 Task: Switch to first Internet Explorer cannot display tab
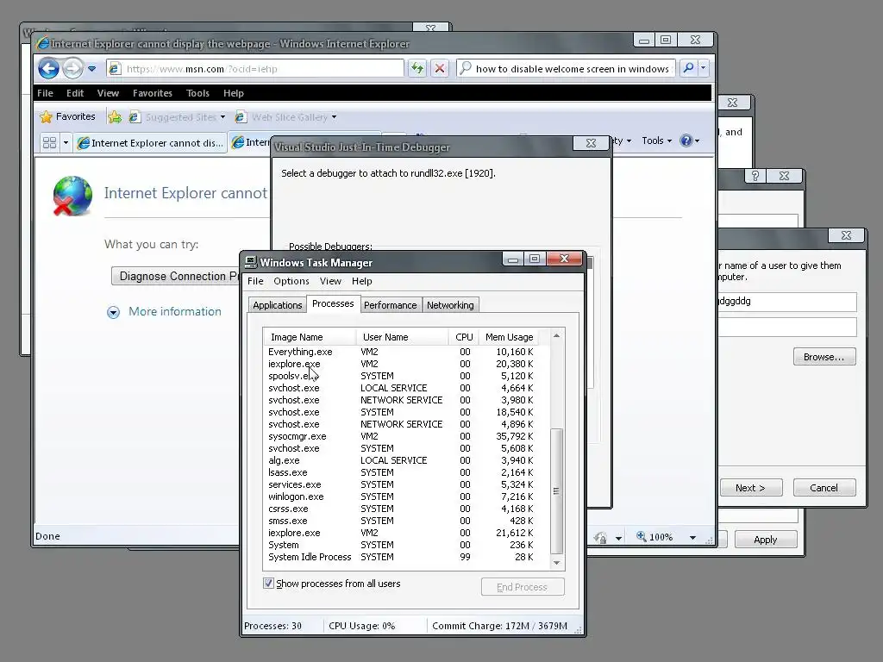[x=150, y=143]
